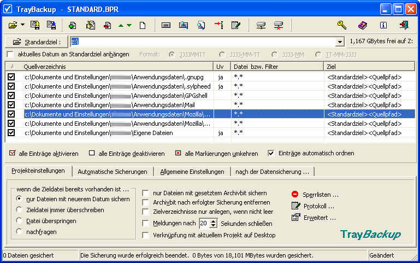Click the 'Datei bzw. Filter' column header
The image size is (420, 263).
(277, 67)
